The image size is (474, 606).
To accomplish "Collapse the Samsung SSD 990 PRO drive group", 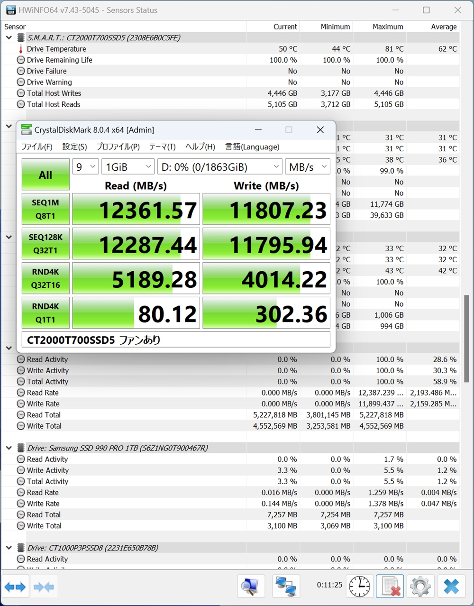I will point(9,448).
